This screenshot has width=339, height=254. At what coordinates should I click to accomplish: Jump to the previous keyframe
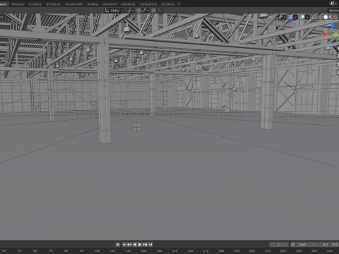click(129, 244)
